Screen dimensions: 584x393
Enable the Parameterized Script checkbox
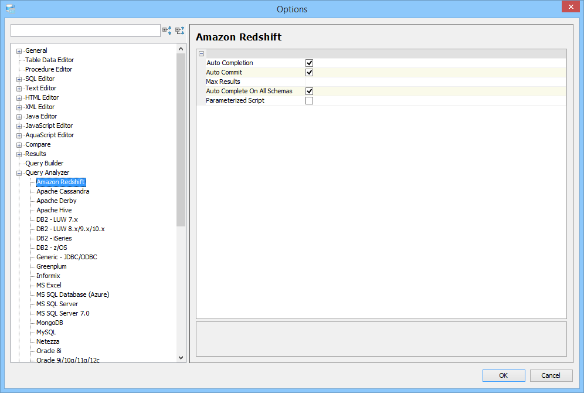pos(309,100)
